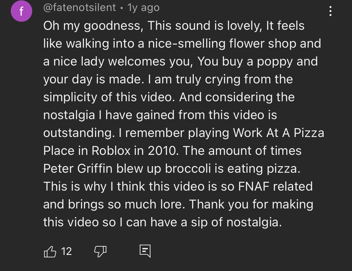Click @fatenotsilent's purple profile avatar
352x271 pixels.
tap(21, 11)
